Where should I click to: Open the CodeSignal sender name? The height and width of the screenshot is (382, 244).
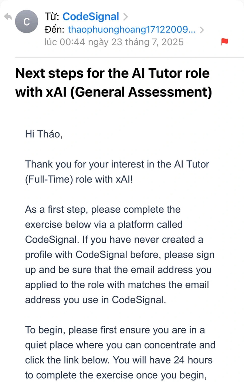point(91,17)
